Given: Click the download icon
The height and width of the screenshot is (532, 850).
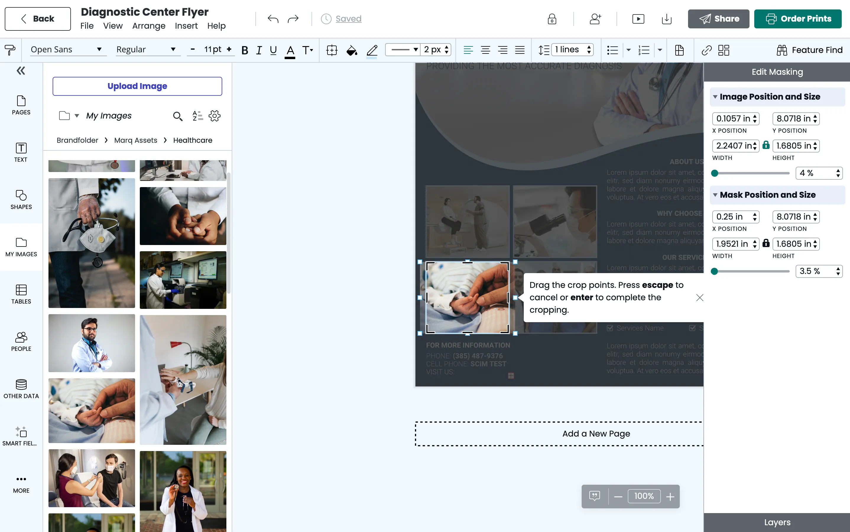Looking at the screenshot, I should coord(666,19).
